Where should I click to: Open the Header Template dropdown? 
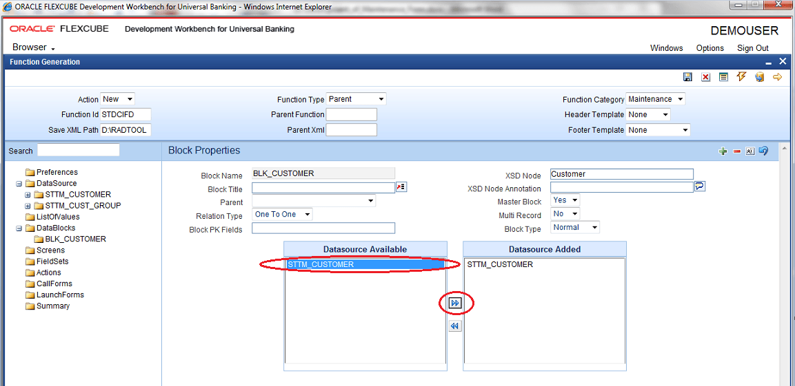[648, 114]
